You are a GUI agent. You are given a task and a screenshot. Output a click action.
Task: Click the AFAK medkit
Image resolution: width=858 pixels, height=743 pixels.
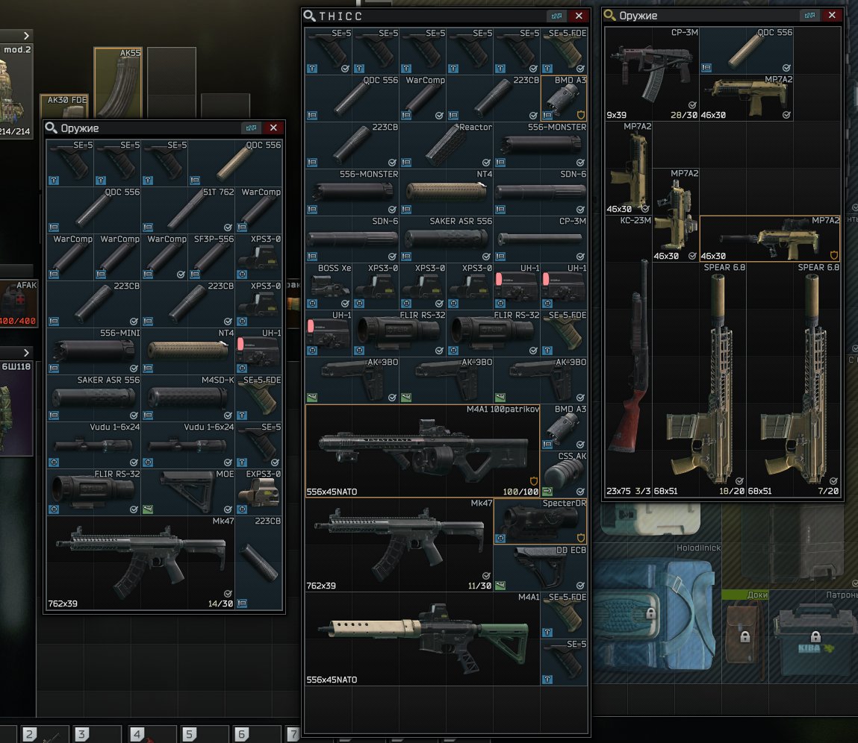pyautogui.click(x=18, y=304)
